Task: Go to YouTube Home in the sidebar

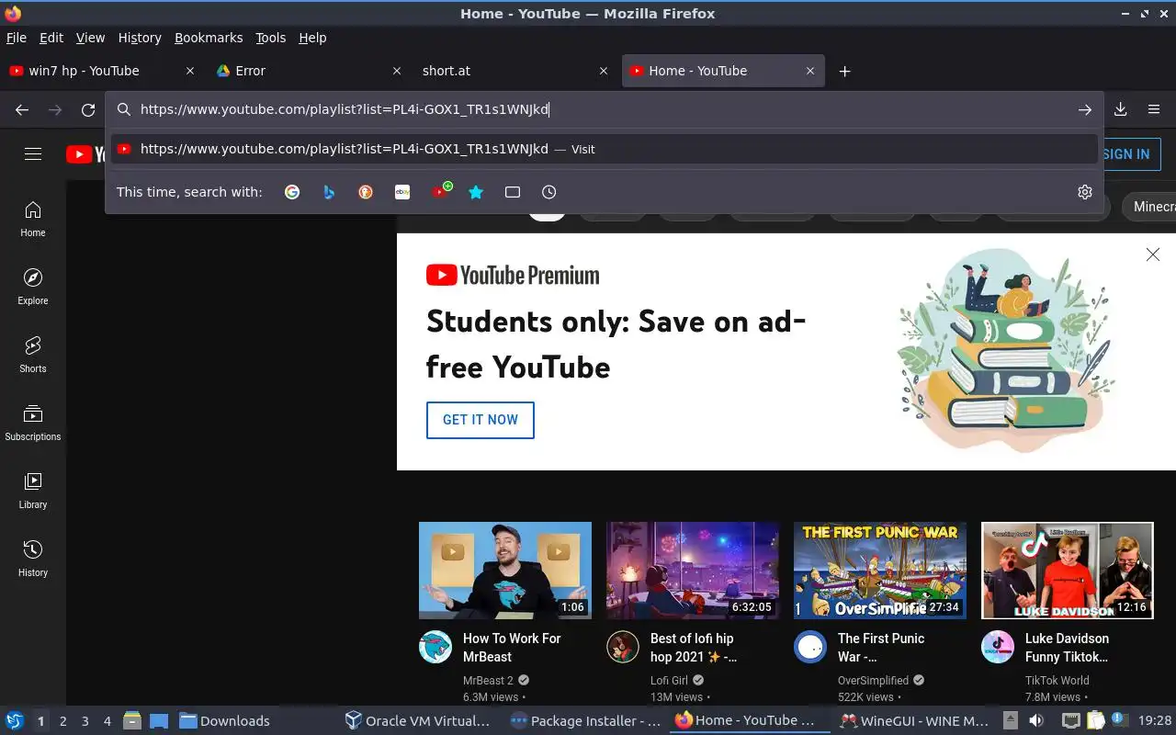Action: 33,219
